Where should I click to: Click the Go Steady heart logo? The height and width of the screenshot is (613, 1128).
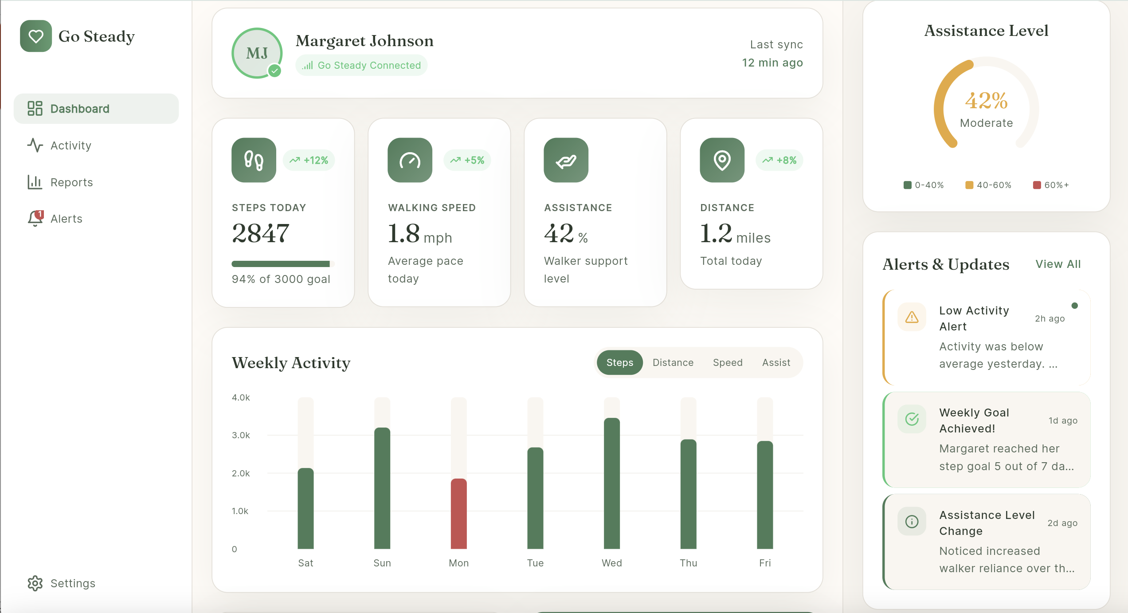[35, 36]
